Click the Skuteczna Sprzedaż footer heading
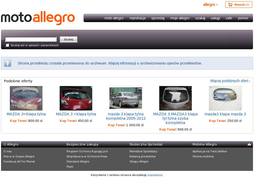Image resolution: width=254 pixels, height=180 pixels. 146,144
